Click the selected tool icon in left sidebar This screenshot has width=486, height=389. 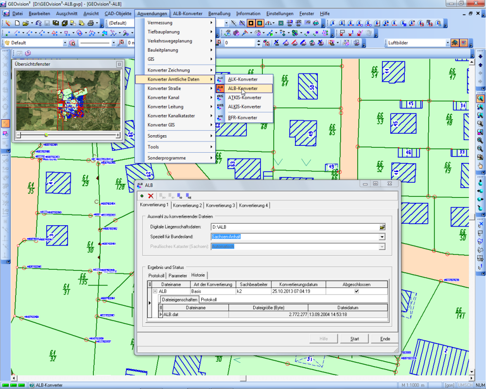5,123
